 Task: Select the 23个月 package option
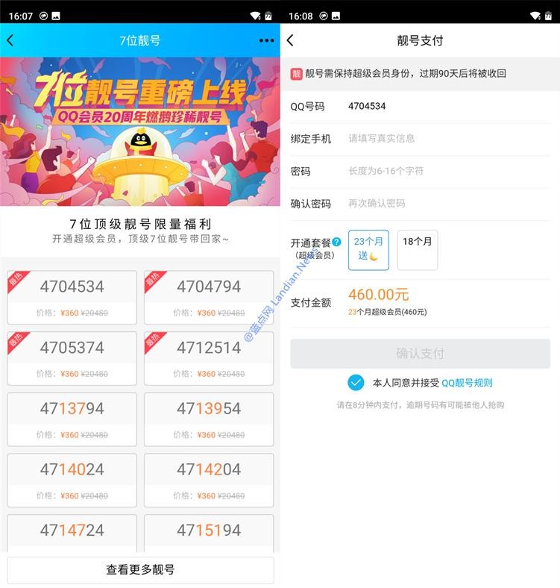368,250
